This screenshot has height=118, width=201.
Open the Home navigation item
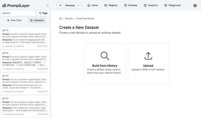tap(92, 5)
